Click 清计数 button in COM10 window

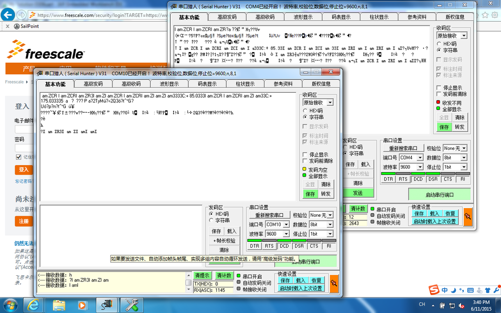click(x=224, y=275)
